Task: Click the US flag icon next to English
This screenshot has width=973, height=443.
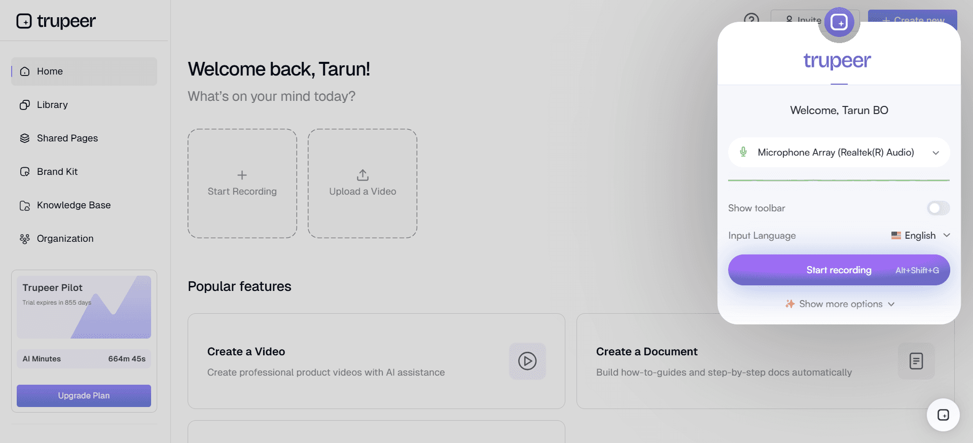Action: [x=896, y=236]
